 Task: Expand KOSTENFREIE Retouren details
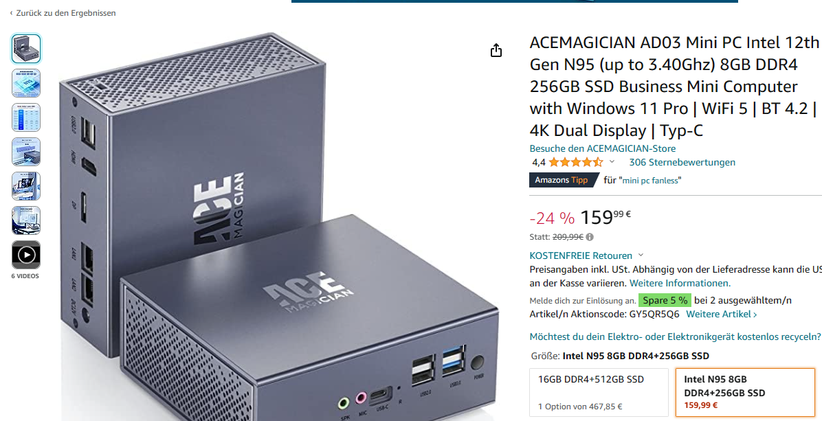(x=587, y=255)
